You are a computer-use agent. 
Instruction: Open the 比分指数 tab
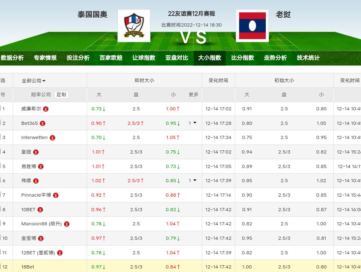pyautogui.click(x=242, y=58)
